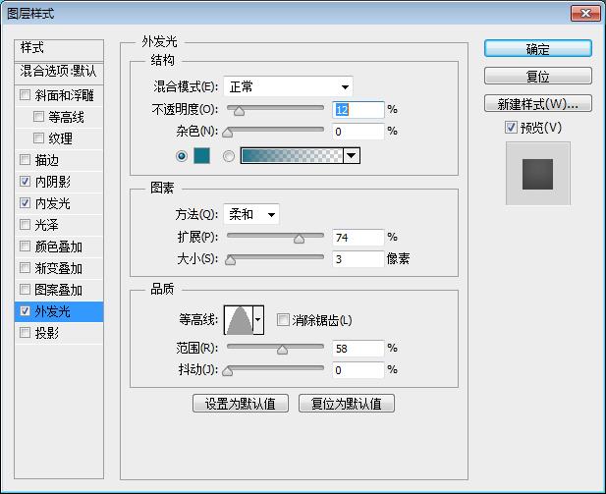The height and width of the screenshot is (494, 606).
Task: Click the 大小 value field showing 3
Action: [x=358, y=258]
